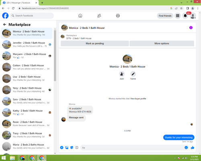Viewport: 201px width, 161px height.
Task: Open Cotton conversation in the list
Action: pos(27,67)
